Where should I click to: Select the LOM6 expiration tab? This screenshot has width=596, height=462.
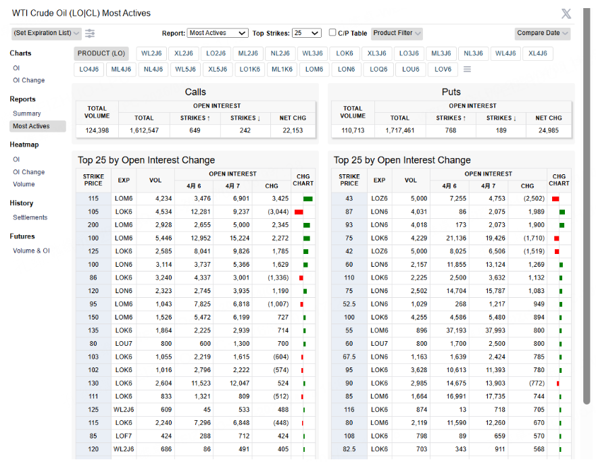coord(314,70)
